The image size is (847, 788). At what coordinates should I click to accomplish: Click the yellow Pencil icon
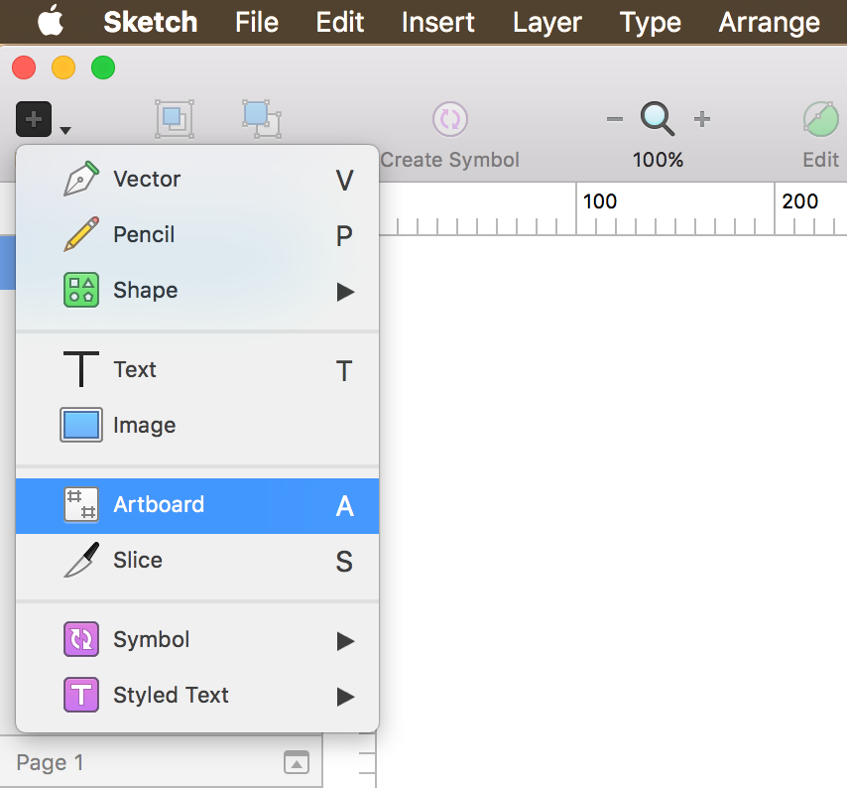pyautogui.click(x=81, y=234)
